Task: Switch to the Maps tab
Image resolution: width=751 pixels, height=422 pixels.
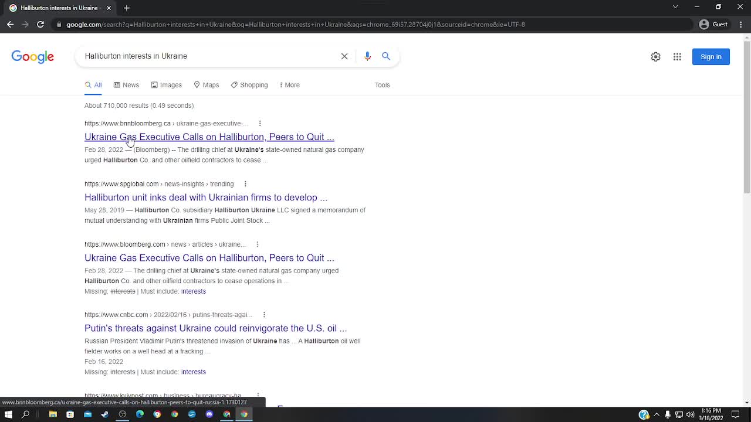Action: [207, 85]
